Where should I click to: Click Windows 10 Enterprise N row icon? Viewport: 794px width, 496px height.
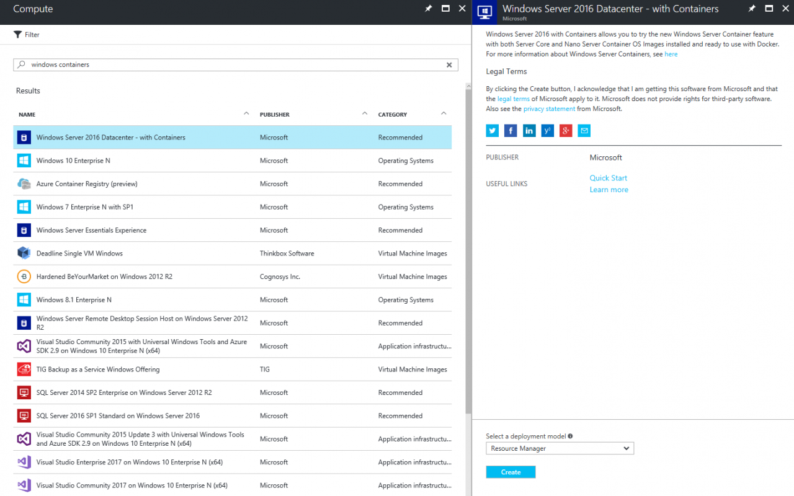(24, 161)
